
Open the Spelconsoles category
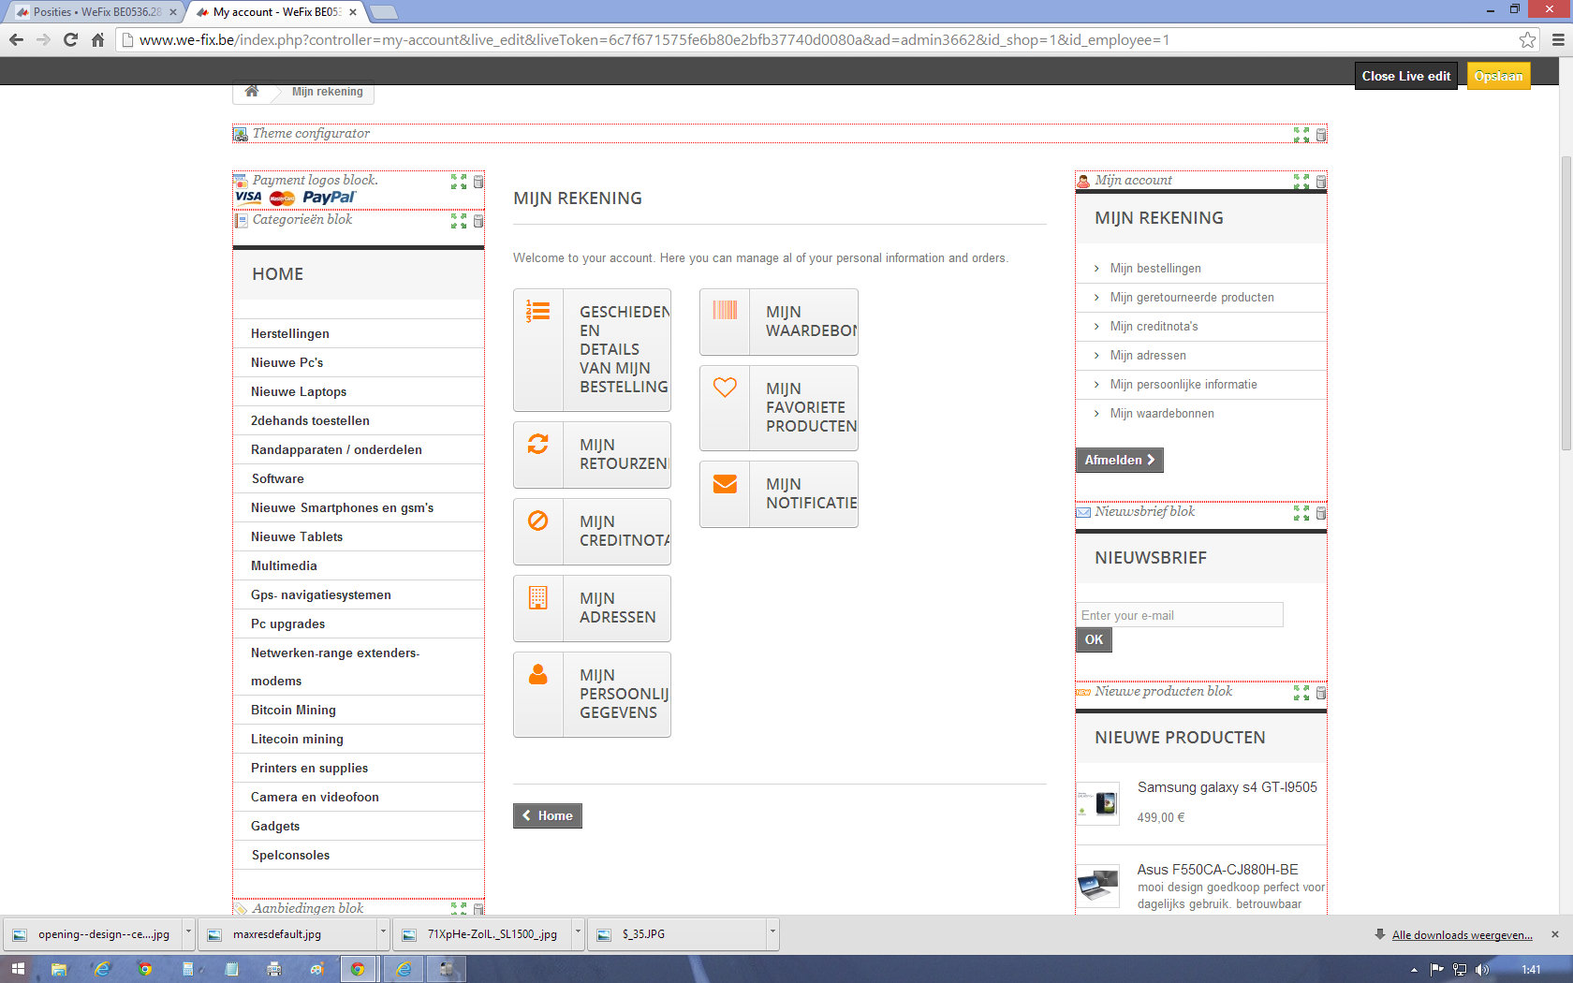tap(290, 855)
